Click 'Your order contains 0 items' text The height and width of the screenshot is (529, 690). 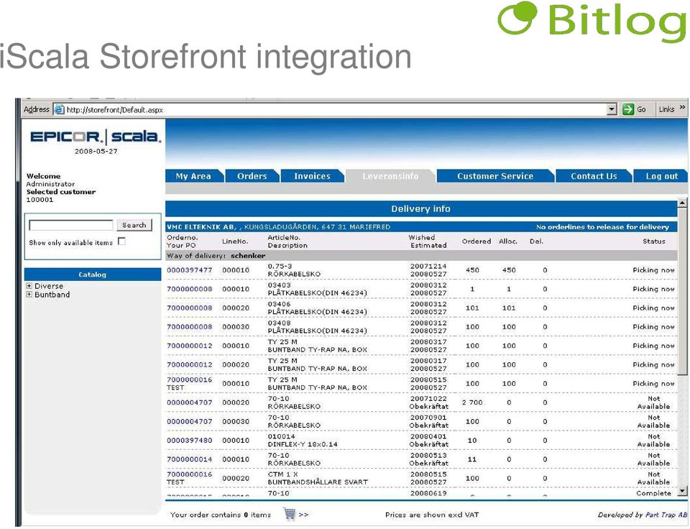coord(221,515)
